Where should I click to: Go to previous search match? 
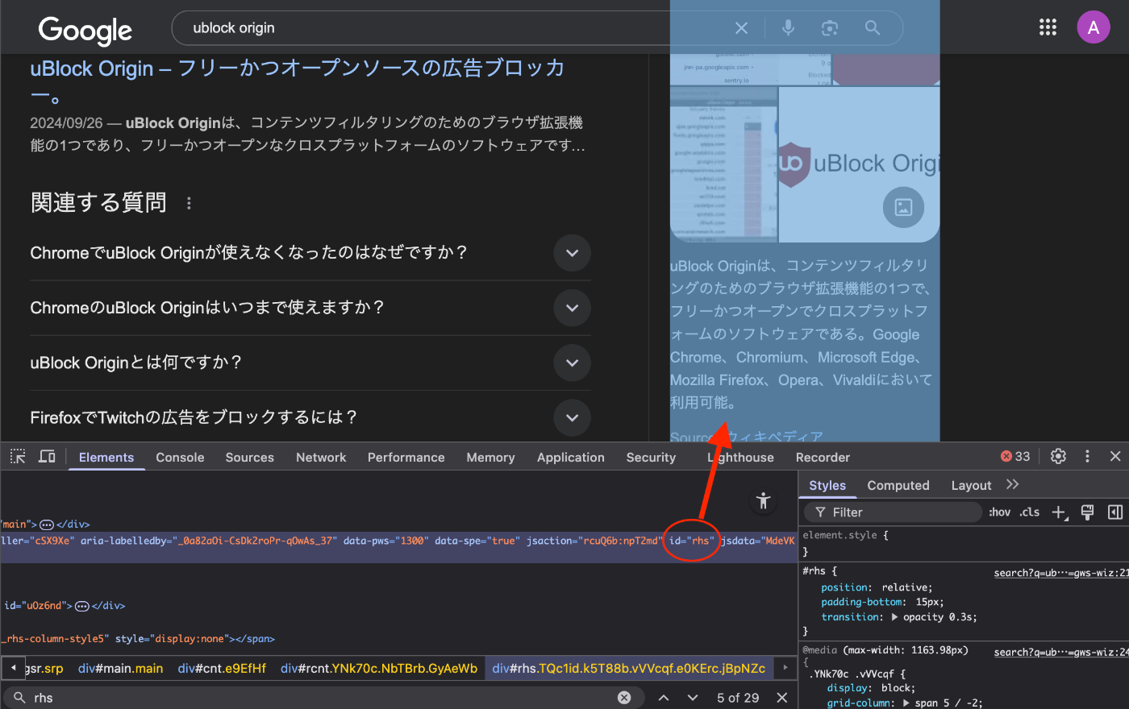pos(663,698)
